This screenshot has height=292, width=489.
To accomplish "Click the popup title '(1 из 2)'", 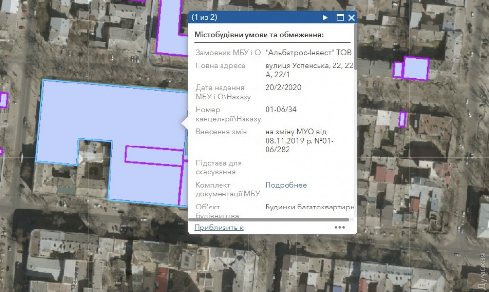I will [x=204, y=18].
